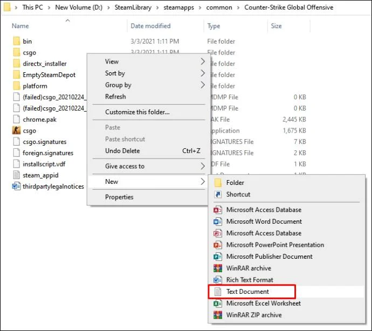Go to steamapps breadcrumb

click(178, 8)
